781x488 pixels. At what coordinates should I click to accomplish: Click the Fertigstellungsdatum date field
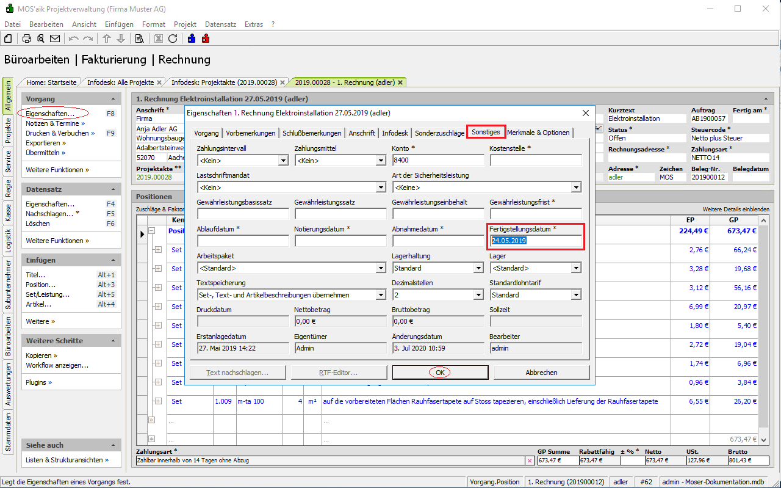[x=536, y=241]
